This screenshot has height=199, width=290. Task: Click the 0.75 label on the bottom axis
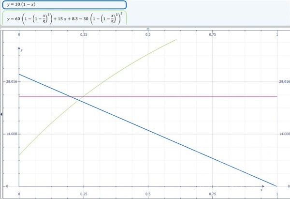click(213, 194)
